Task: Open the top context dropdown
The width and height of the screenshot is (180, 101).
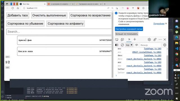Action: (x=129, y=45)
